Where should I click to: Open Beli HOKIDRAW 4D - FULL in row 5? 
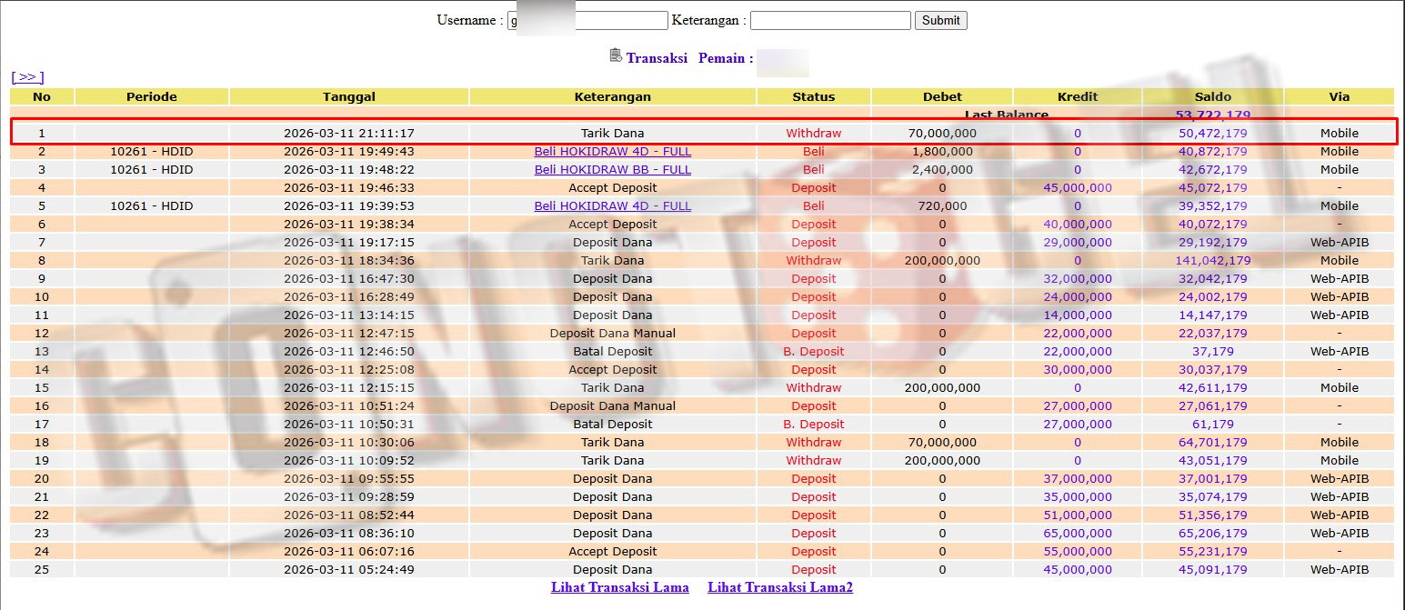612,206
